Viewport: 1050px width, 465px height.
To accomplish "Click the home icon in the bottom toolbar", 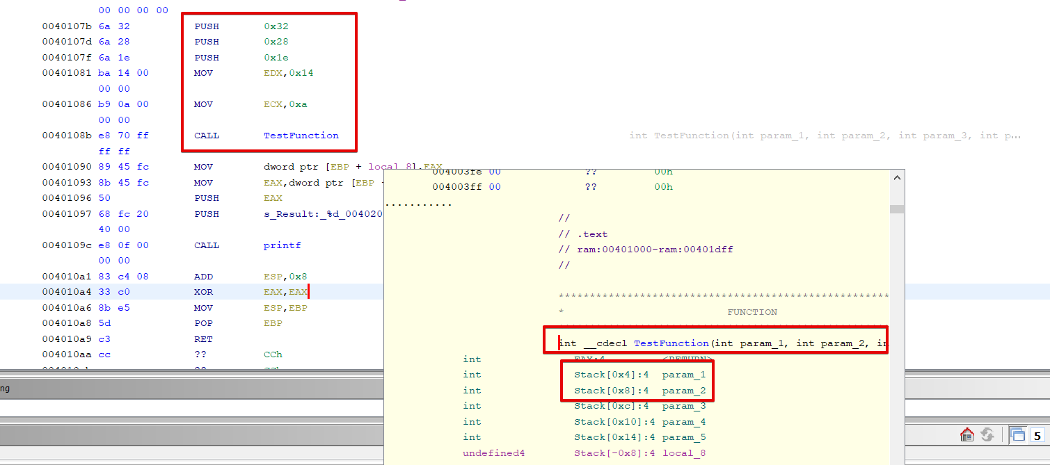I will coord(967,434).
